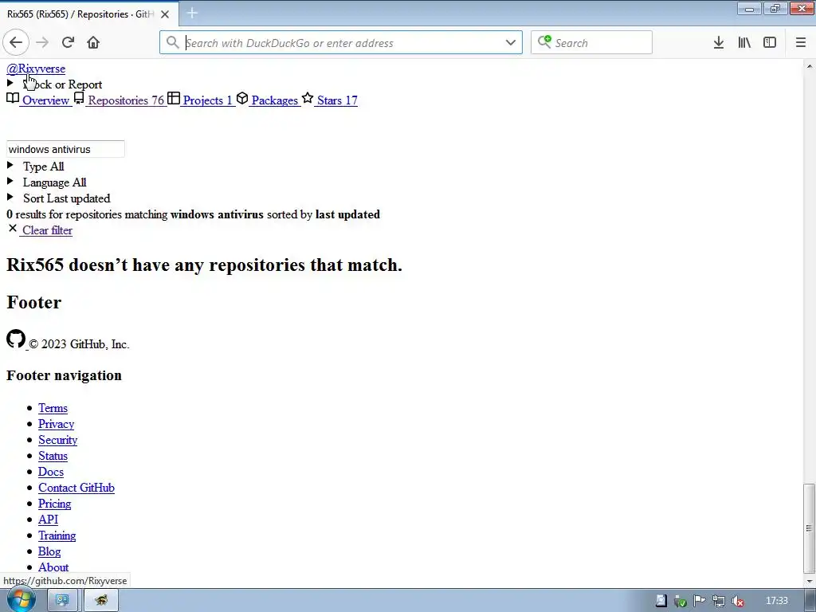Click the address bar magnifier icon
The height and width of the screenshot is (612, 816).
[172, 43]
